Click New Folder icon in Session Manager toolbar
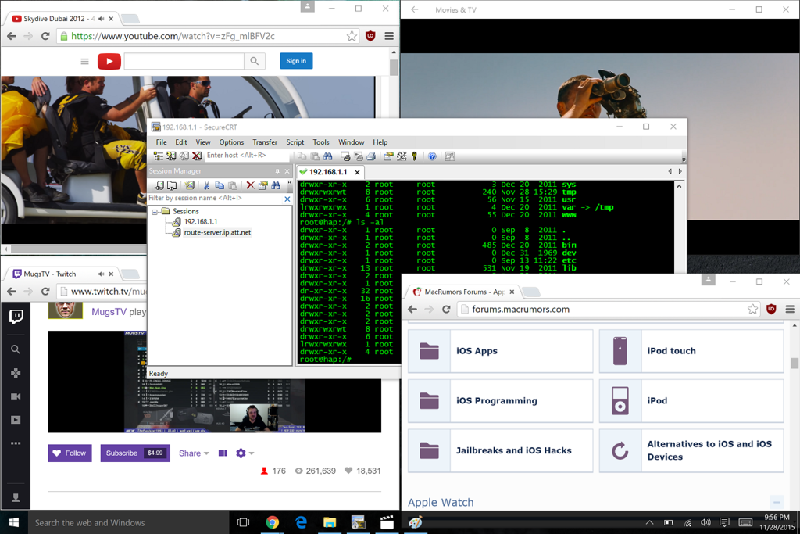Screen dimensions: 800x534 click(172, 185)
